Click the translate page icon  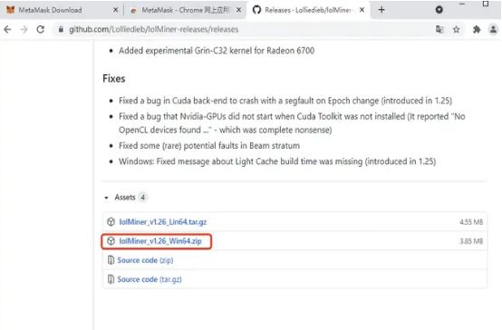(439, 30)
